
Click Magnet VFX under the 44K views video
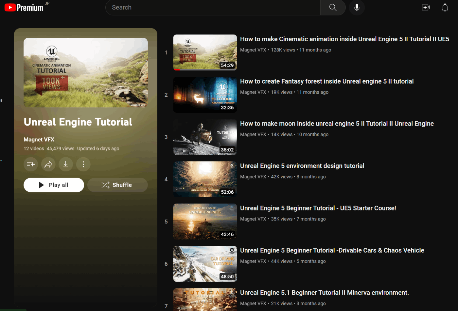pyautogui.click(x=253, y=261)
